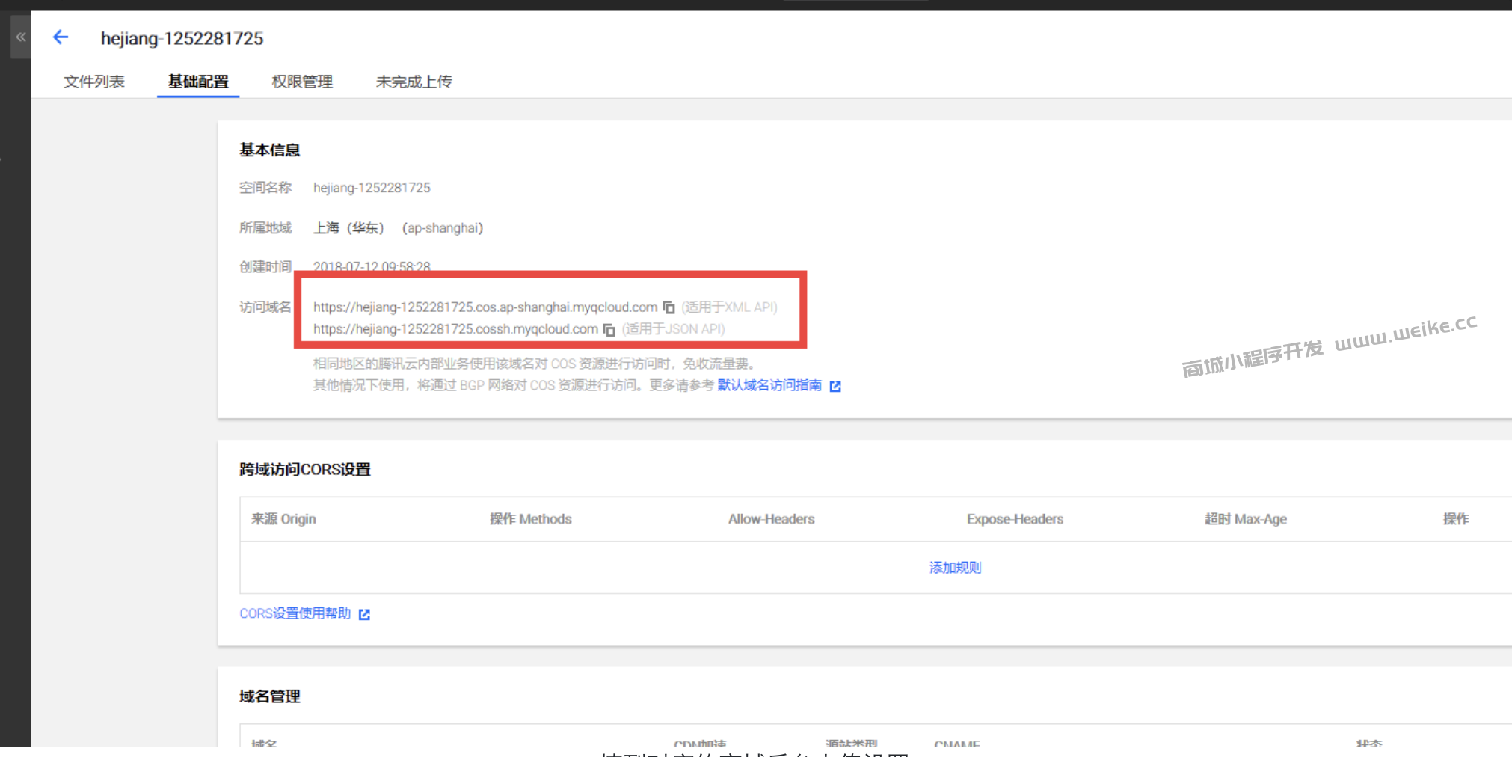Click the 所属地域 label

pyautogui.click(x=265, y=228)
